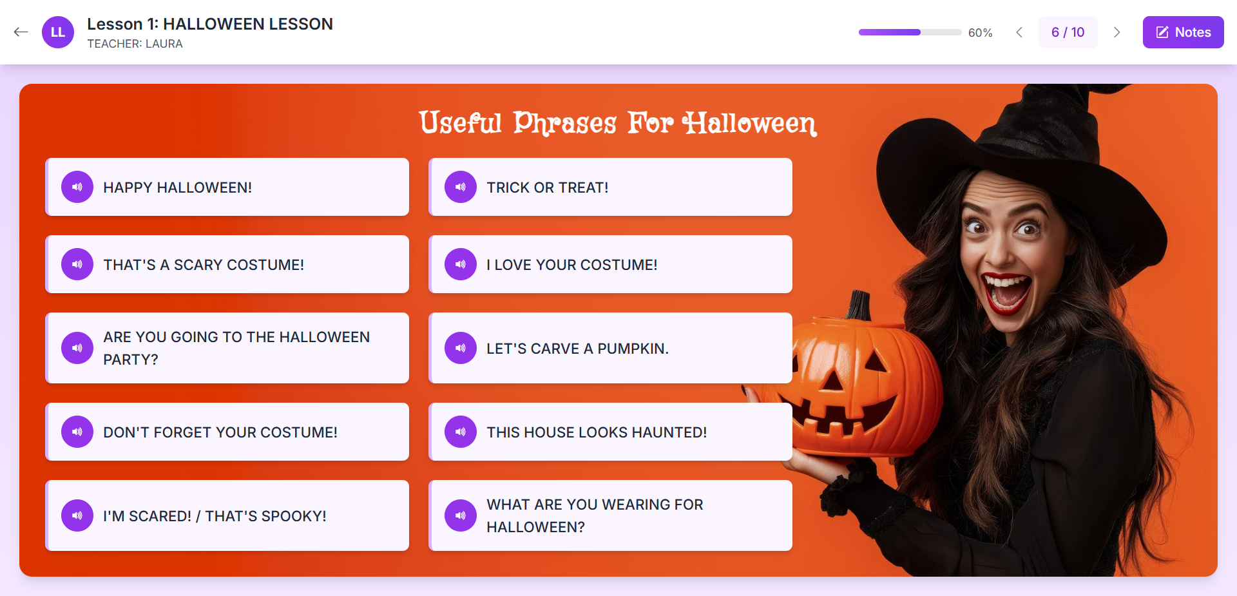This screenshot has width=1237, height=596.
Task: Go back using the left arrow
Action: pos(21,32)
